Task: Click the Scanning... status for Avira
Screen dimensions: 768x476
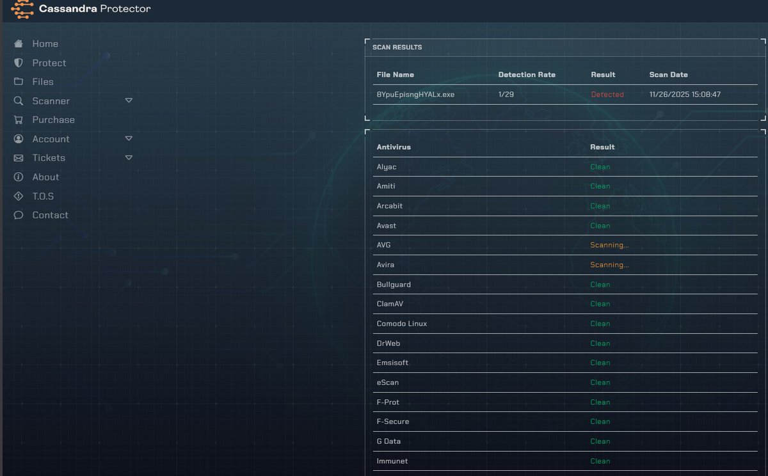Action: [609, 265]
